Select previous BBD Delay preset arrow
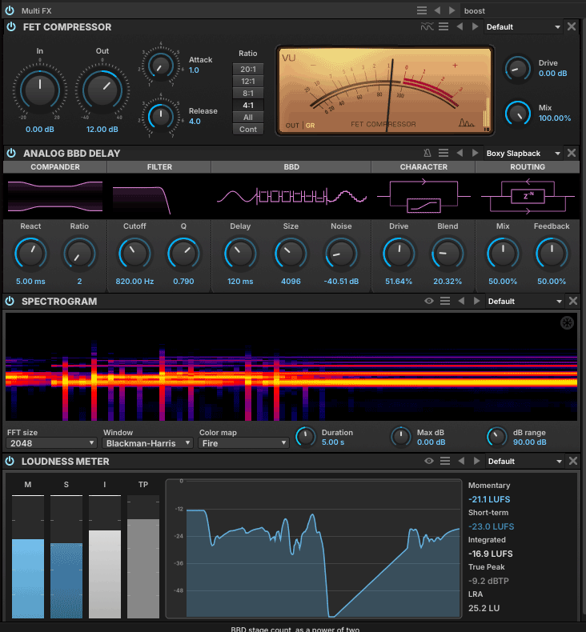The image size is (586, 632). (x=460, y=153)
